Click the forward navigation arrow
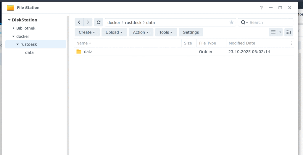303x155 pixels. 88,22
